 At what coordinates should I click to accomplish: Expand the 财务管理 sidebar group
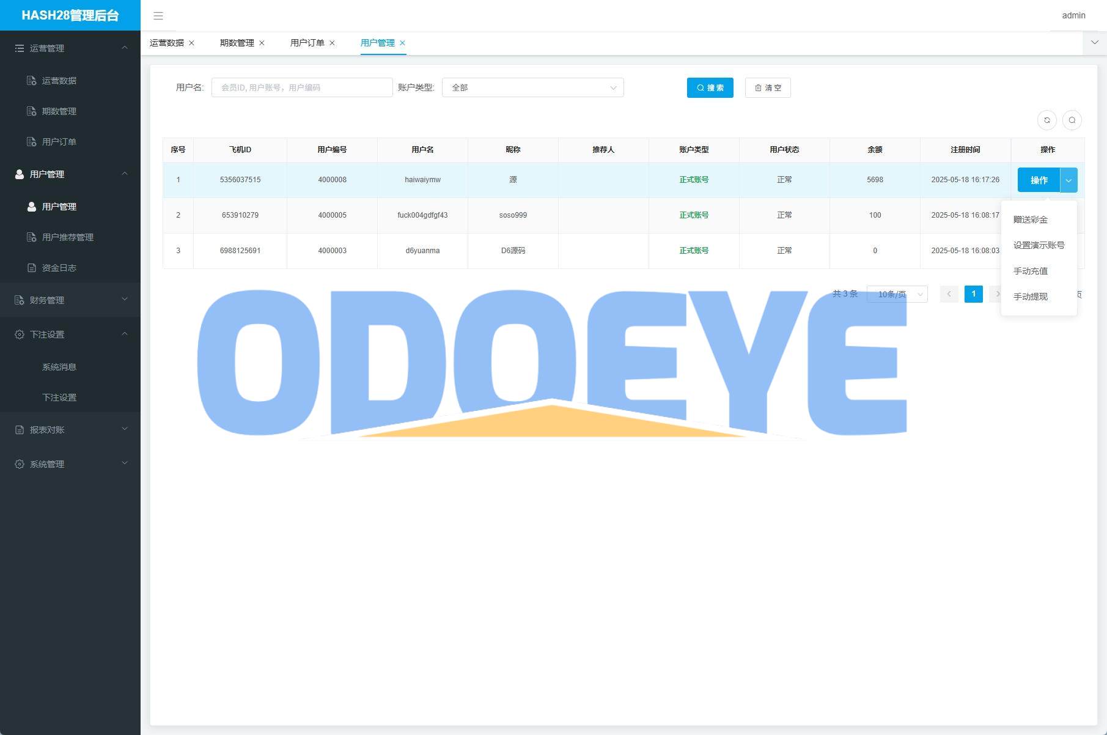click(70, 300)
